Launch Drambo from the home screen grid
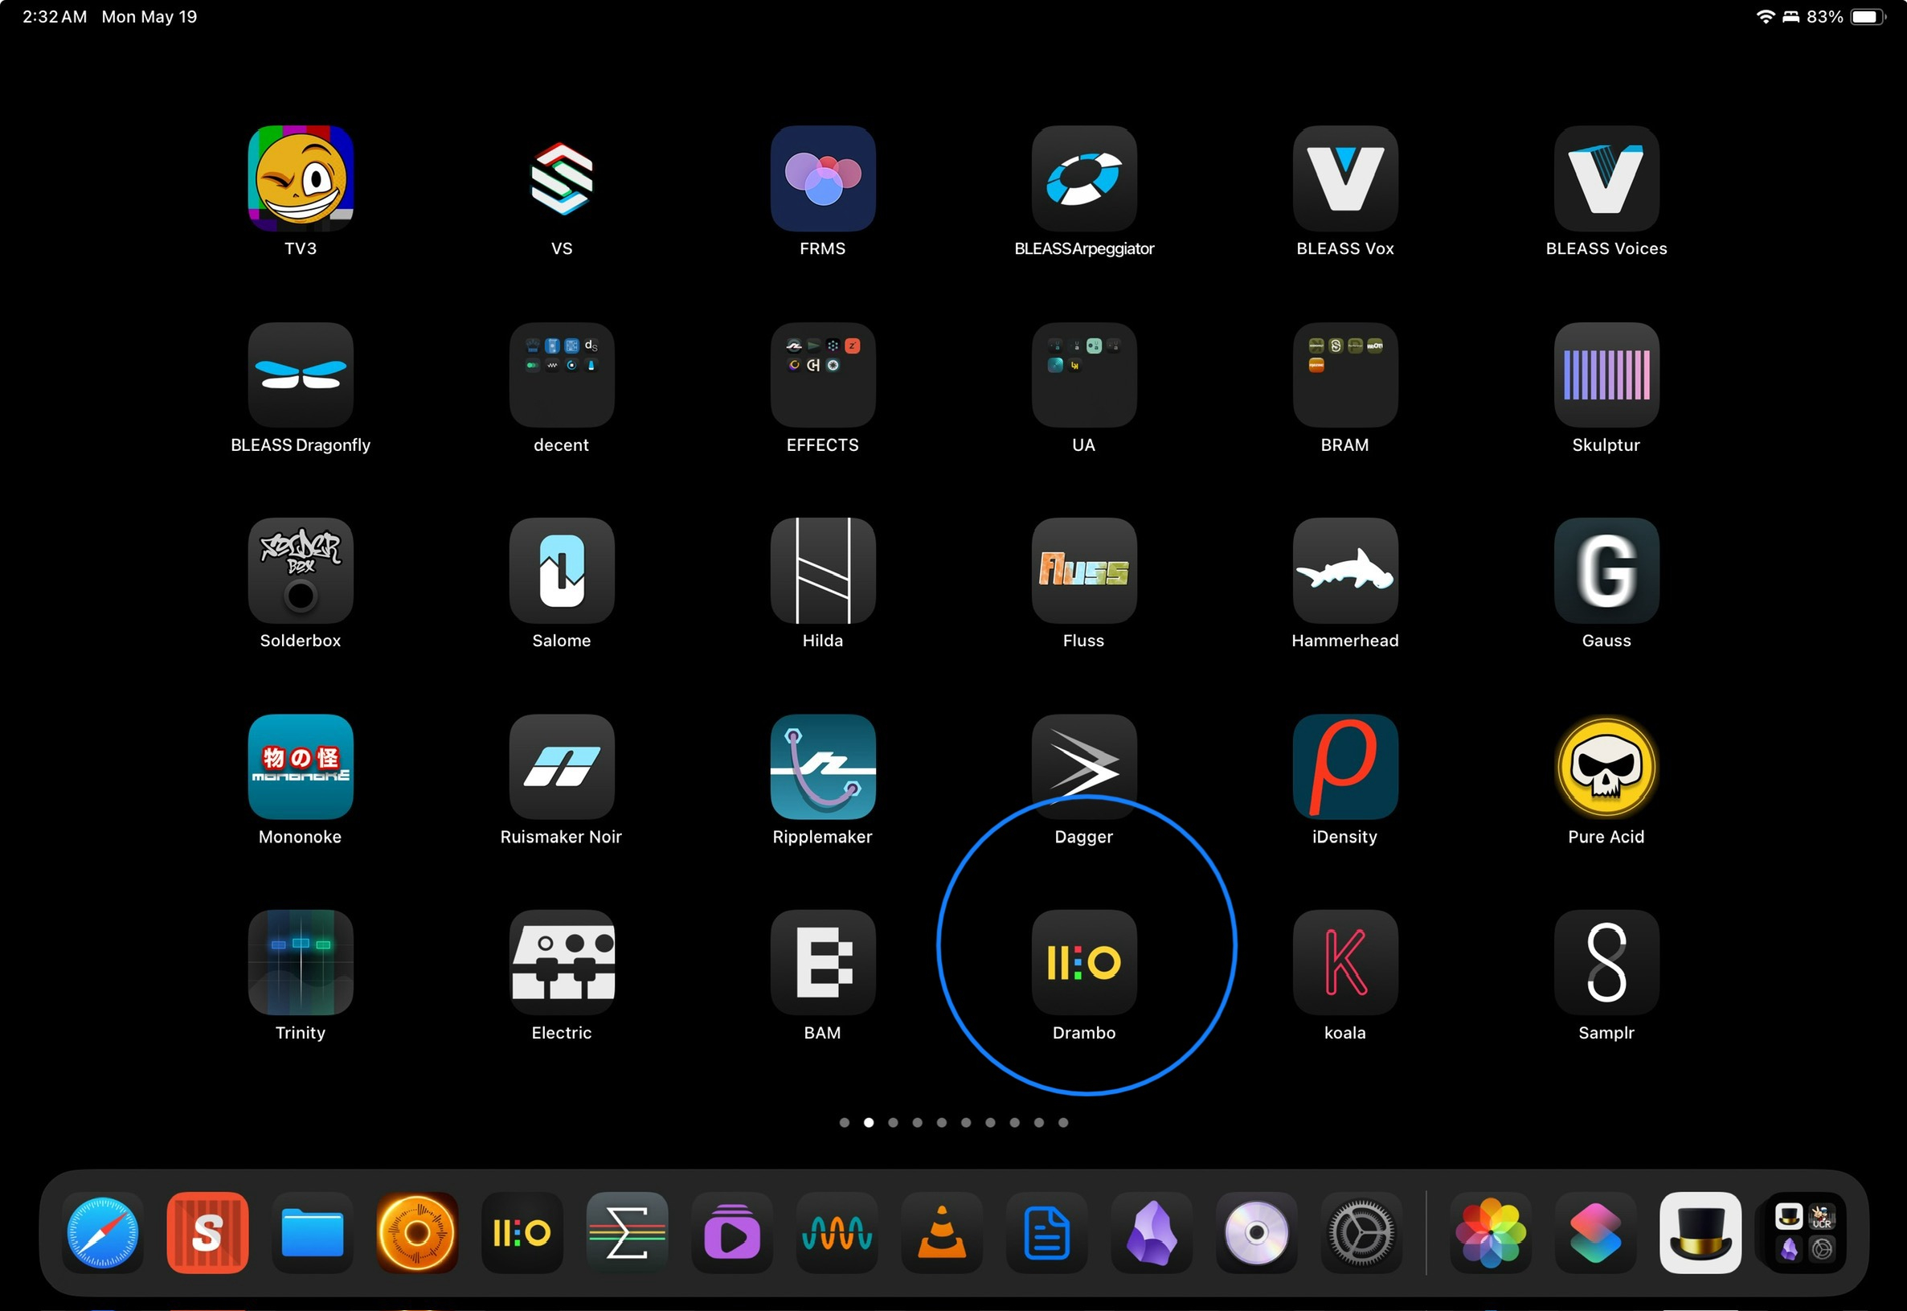The height and width of the screenshot is (1311, 1907). 1084,962
